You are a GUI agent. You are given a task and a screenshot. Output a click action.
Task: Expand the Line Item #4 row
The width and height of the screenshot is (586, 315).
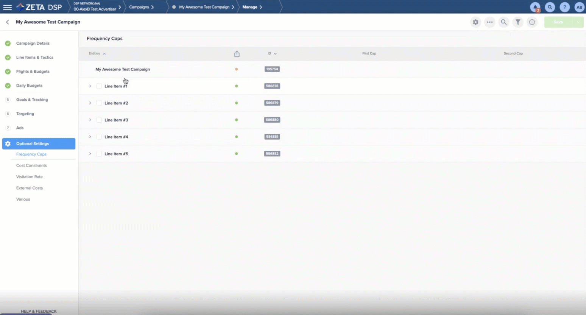click(x=90, y=137)
